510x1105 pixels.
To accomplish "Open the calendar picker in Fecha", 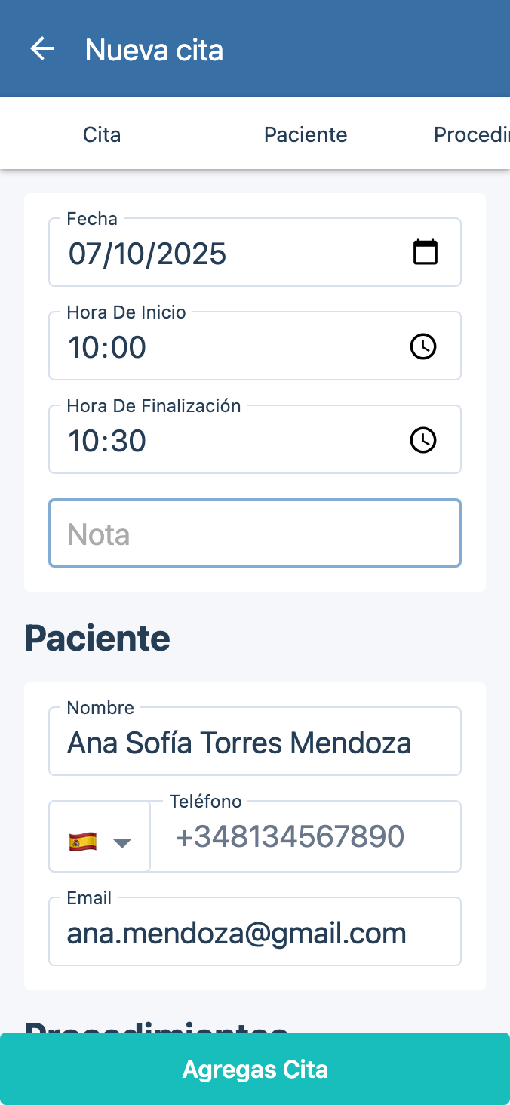I will pyautogui.click(x=426, y=252).
